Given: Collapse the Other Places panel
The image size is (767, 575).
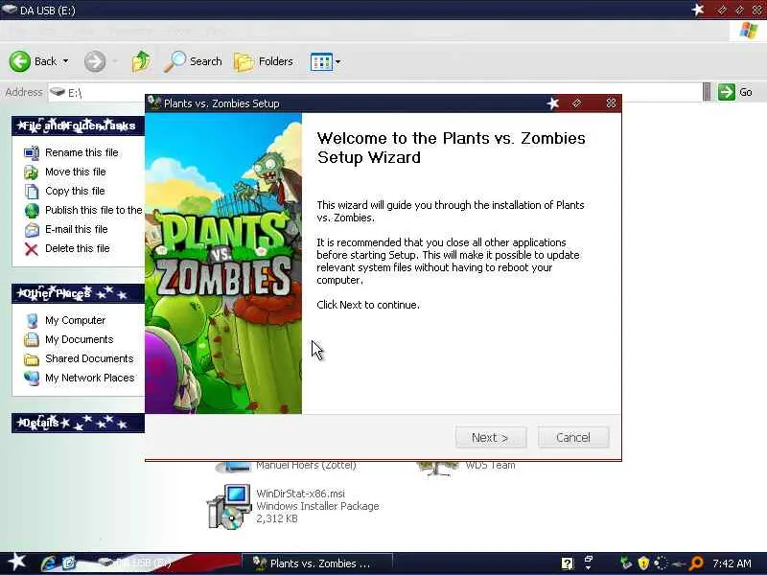Looking at the screenshot, I should [79, 293].
